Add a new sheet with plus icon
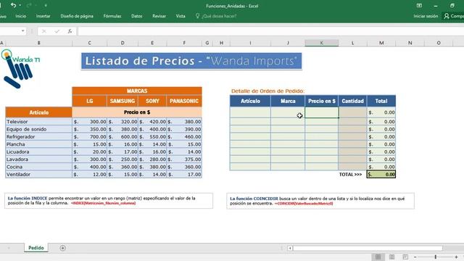The height and width of the screenshot is (261, 464). tap(63, 248)
